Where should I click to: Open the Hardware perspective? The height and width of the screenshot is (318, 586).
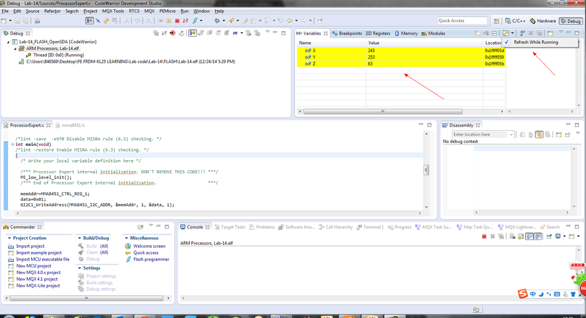pos(543,21)
